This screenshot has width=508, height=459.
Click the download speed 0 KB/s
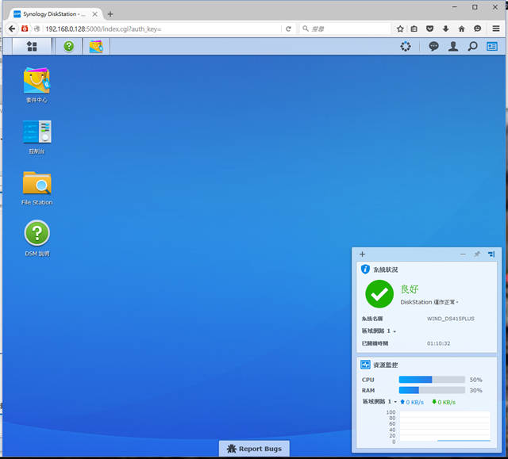(444, 402)
